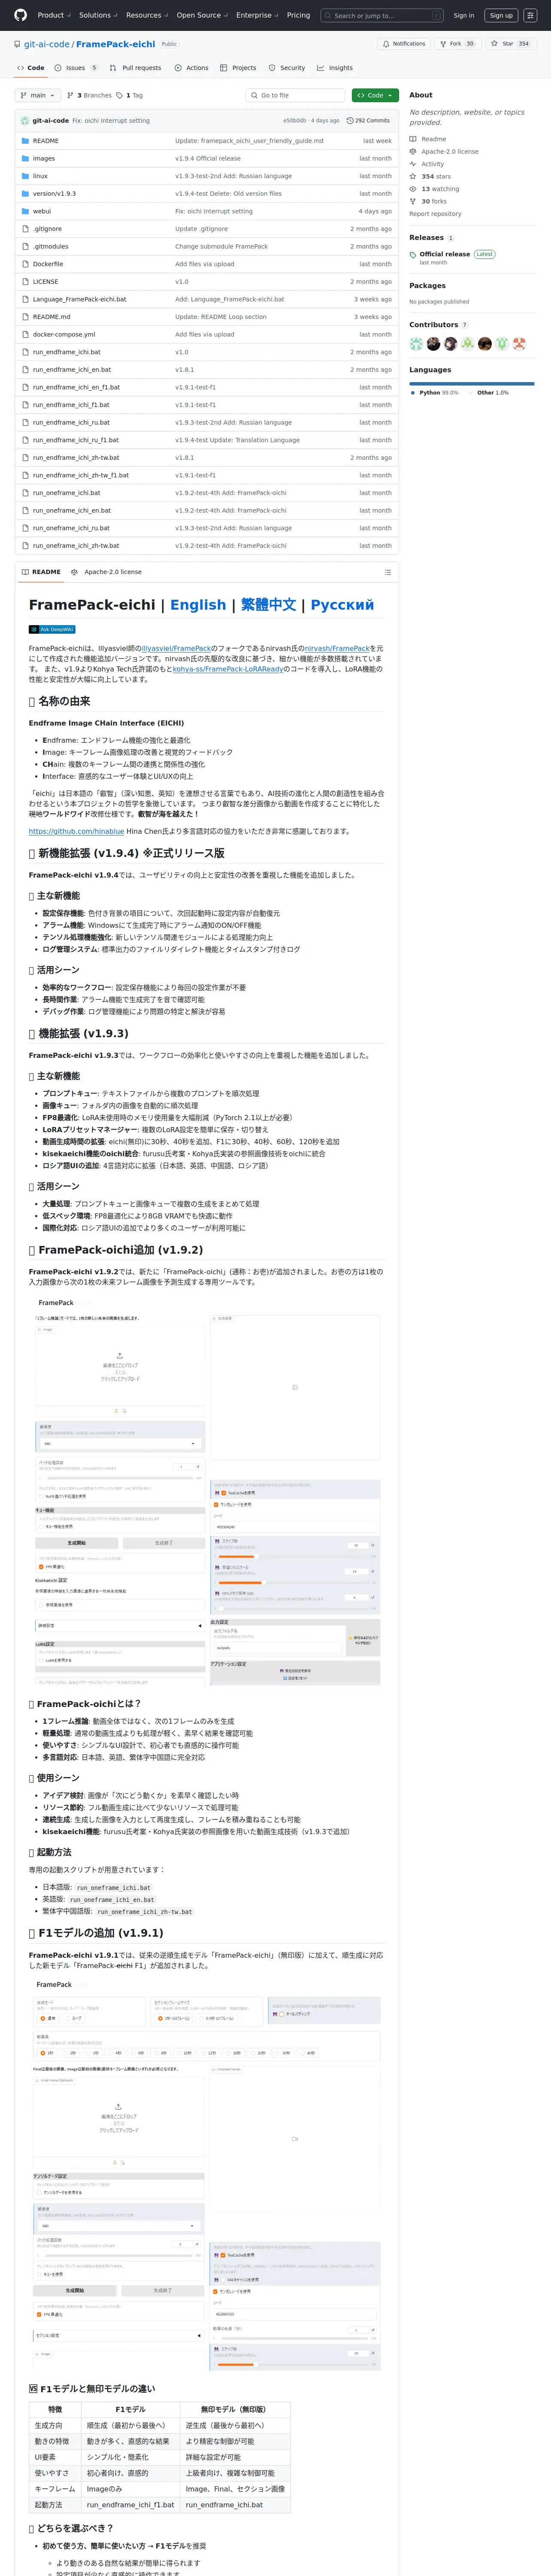The image size is (551, 2576).
Task: View the 1 Tag link
Action: tap(130, 95)
